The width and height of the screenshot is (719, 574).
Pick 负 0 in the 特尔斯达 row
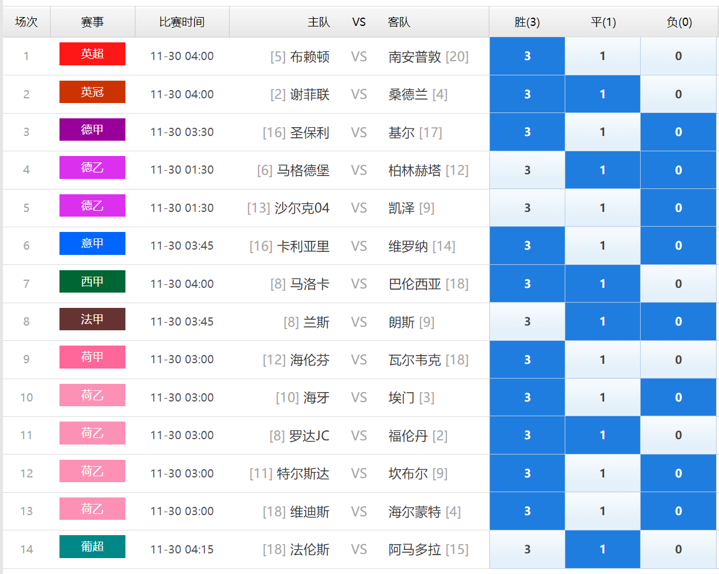pos(678,473)
